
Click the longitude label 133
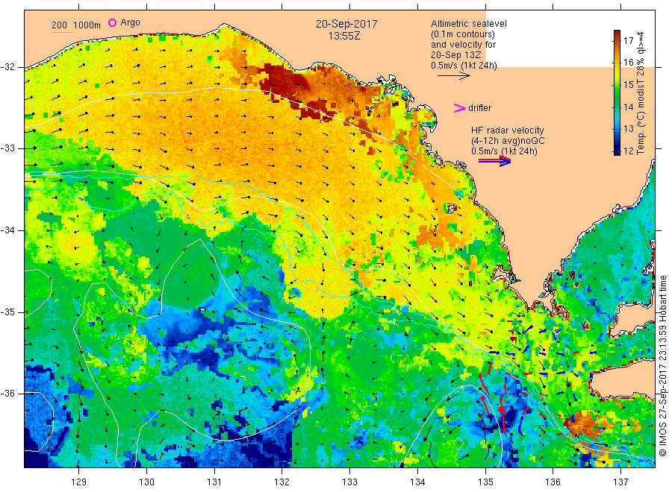349,482
